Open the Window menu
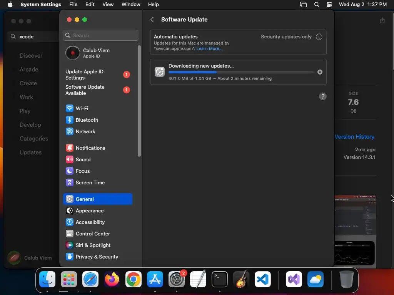This screenshot has height=295, width=394. coord(131,4)
